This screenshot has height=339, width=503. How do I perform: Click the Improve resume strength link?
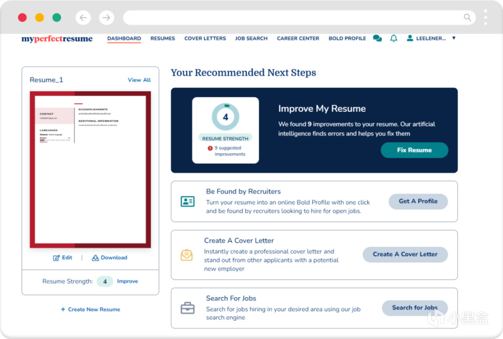point(127,281)
